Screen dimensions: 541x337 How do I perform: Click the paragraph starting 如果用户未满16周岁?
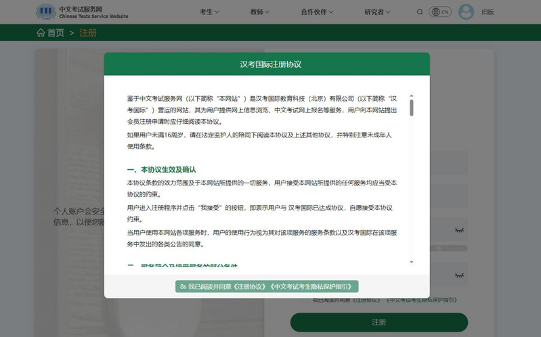[262, 140]
